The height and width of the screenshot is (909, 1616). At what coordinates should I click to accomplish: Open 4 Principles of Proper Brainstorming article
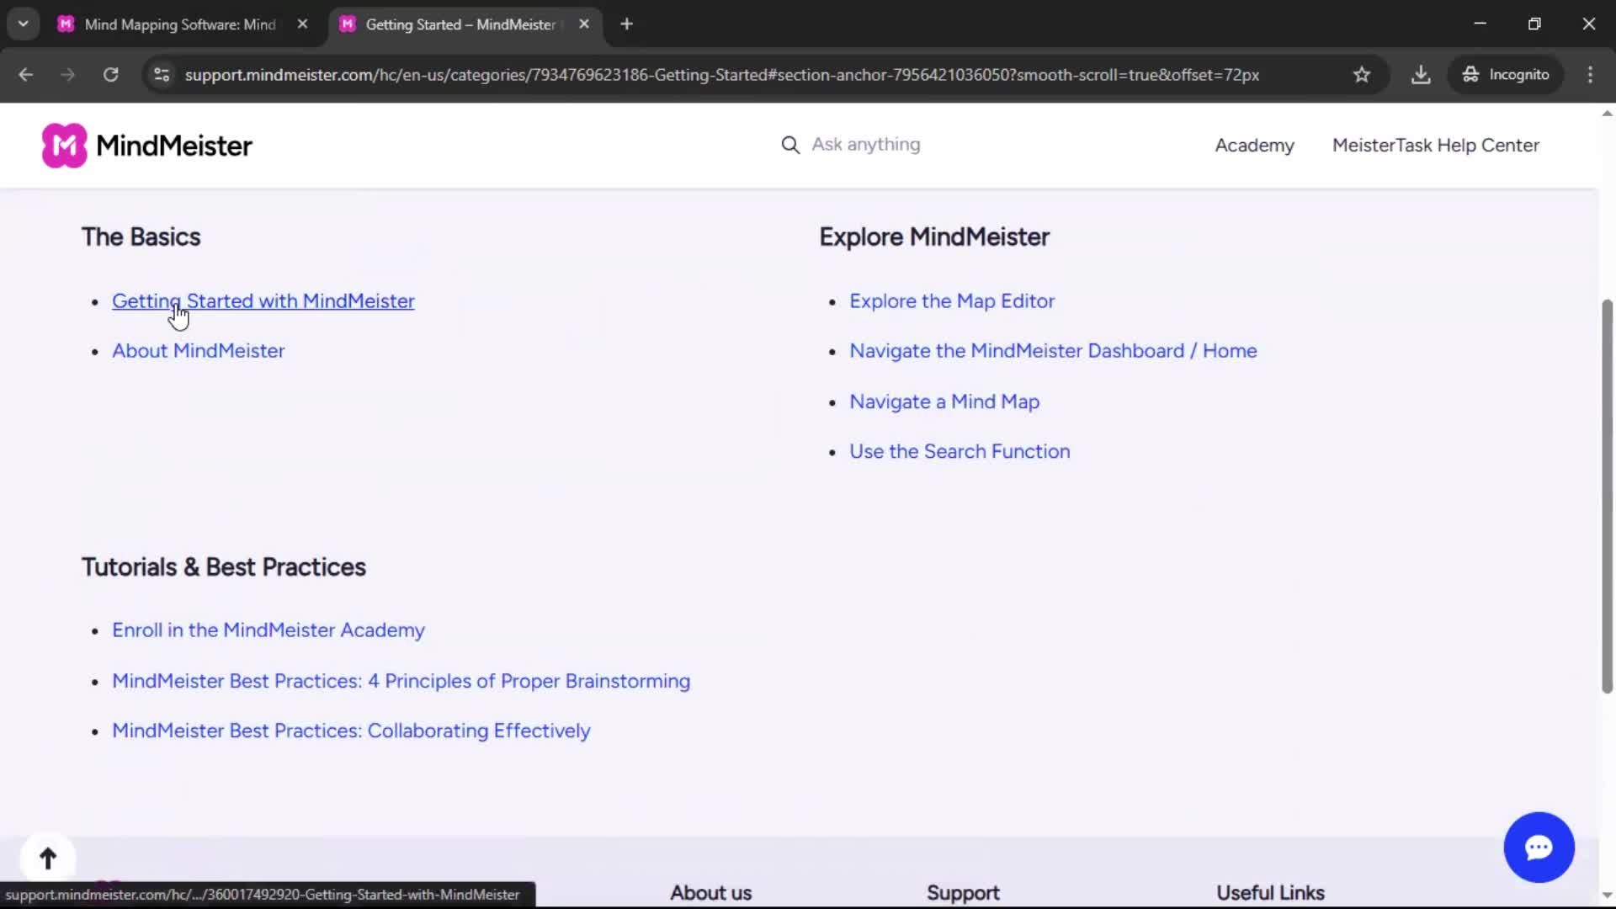click(401, 681)
